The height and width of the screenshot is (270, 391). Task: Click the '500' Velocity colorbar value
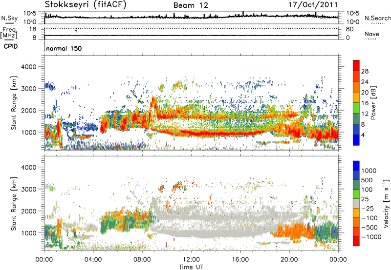[x=367, y=180]
